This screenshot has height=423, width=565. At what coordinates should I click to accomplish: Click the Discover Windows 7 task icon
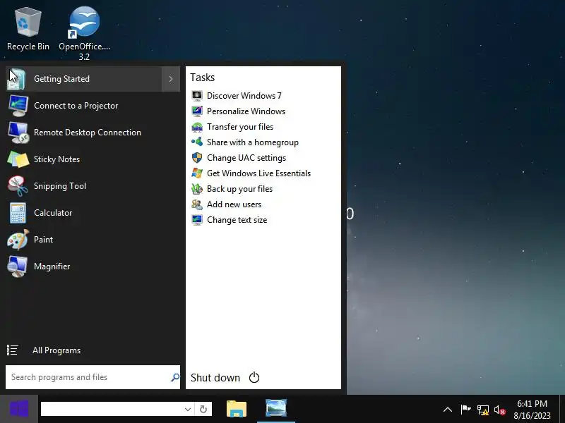coord(197,96)
